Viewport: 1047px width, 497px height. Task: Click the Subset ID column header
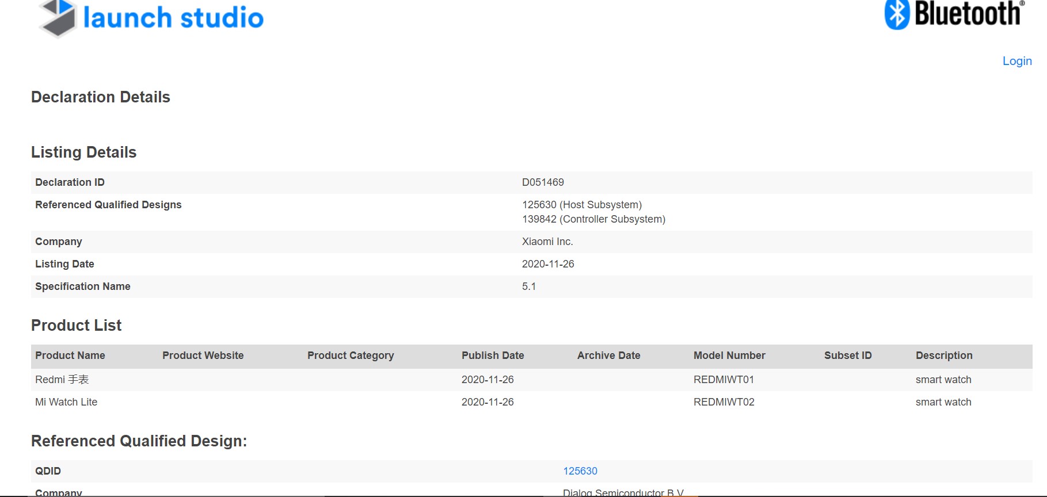tap(848, 355)
